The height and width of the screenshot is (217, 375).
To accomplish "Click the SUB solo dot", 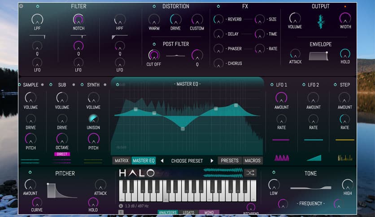I will click(x=74, y=85).
